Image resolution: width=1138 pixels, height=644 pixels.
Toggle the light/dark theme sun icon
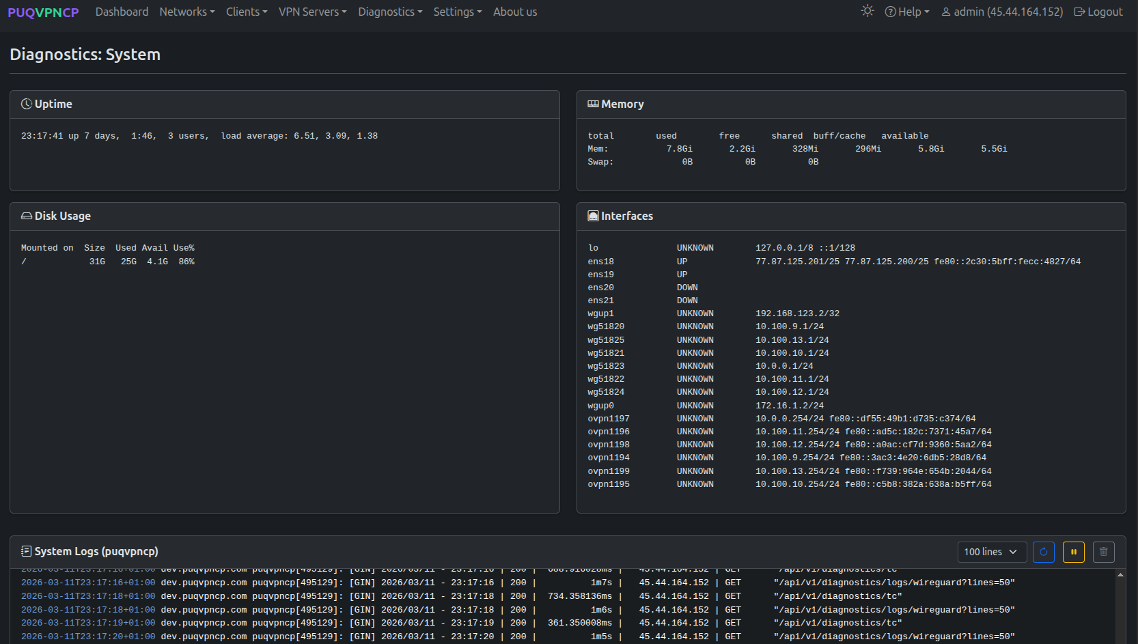click(868, 11)
